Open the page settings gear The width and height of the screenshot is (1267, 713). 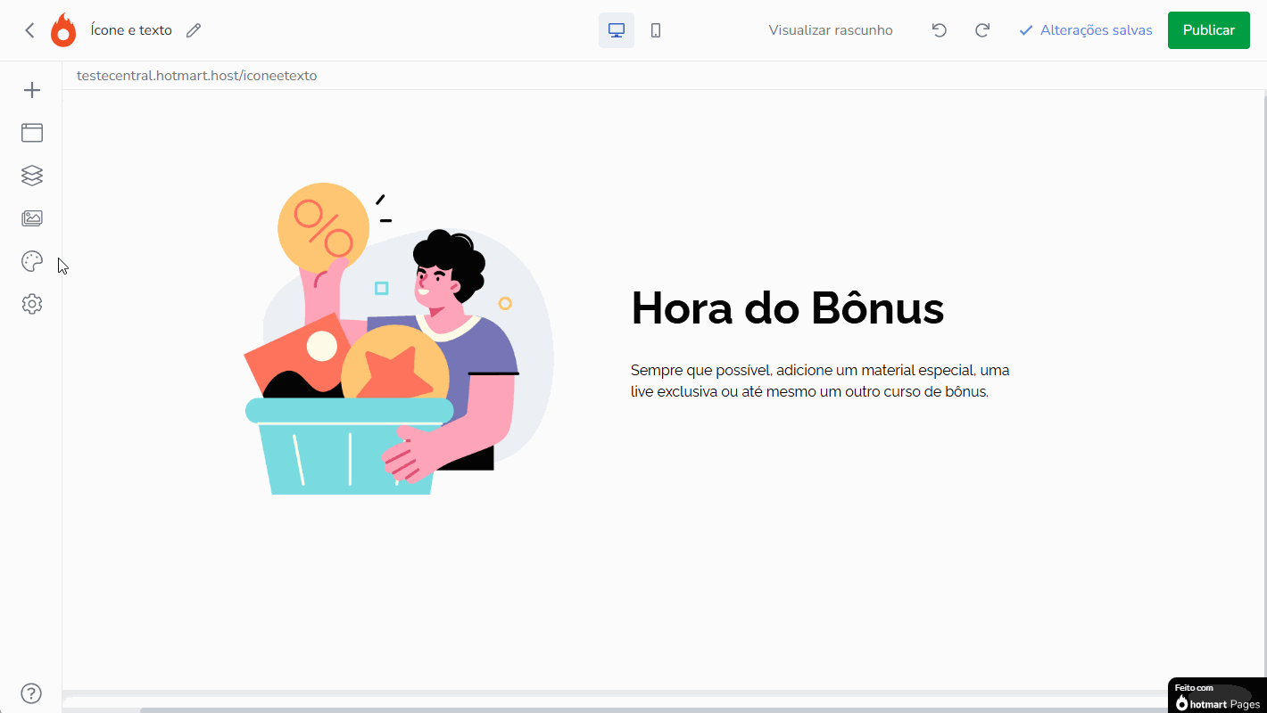point(32,303)
